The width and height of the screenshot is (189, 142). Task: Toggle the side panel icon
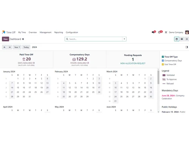187,47
